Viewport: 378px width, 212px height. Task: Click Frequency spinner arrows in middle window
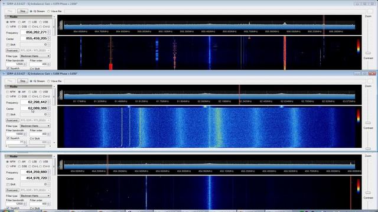[49, 102]
